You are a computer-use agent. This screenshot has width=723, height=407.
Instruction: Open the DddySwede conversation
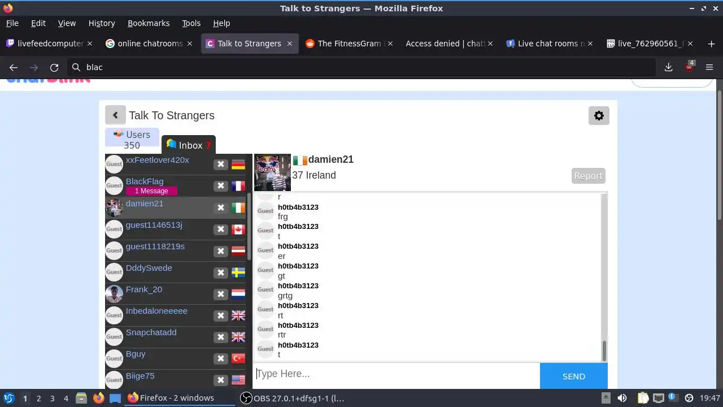click(x=149, y=268)
